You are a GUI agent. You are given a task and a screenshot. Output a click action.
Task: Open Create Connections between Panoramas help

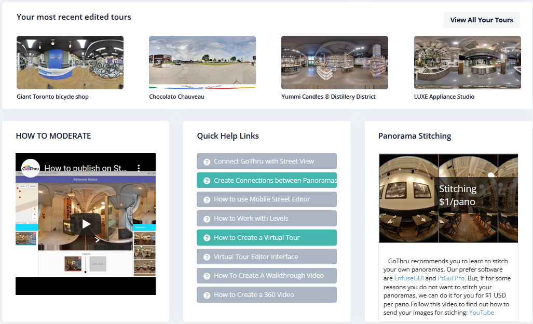click(267, 180)
